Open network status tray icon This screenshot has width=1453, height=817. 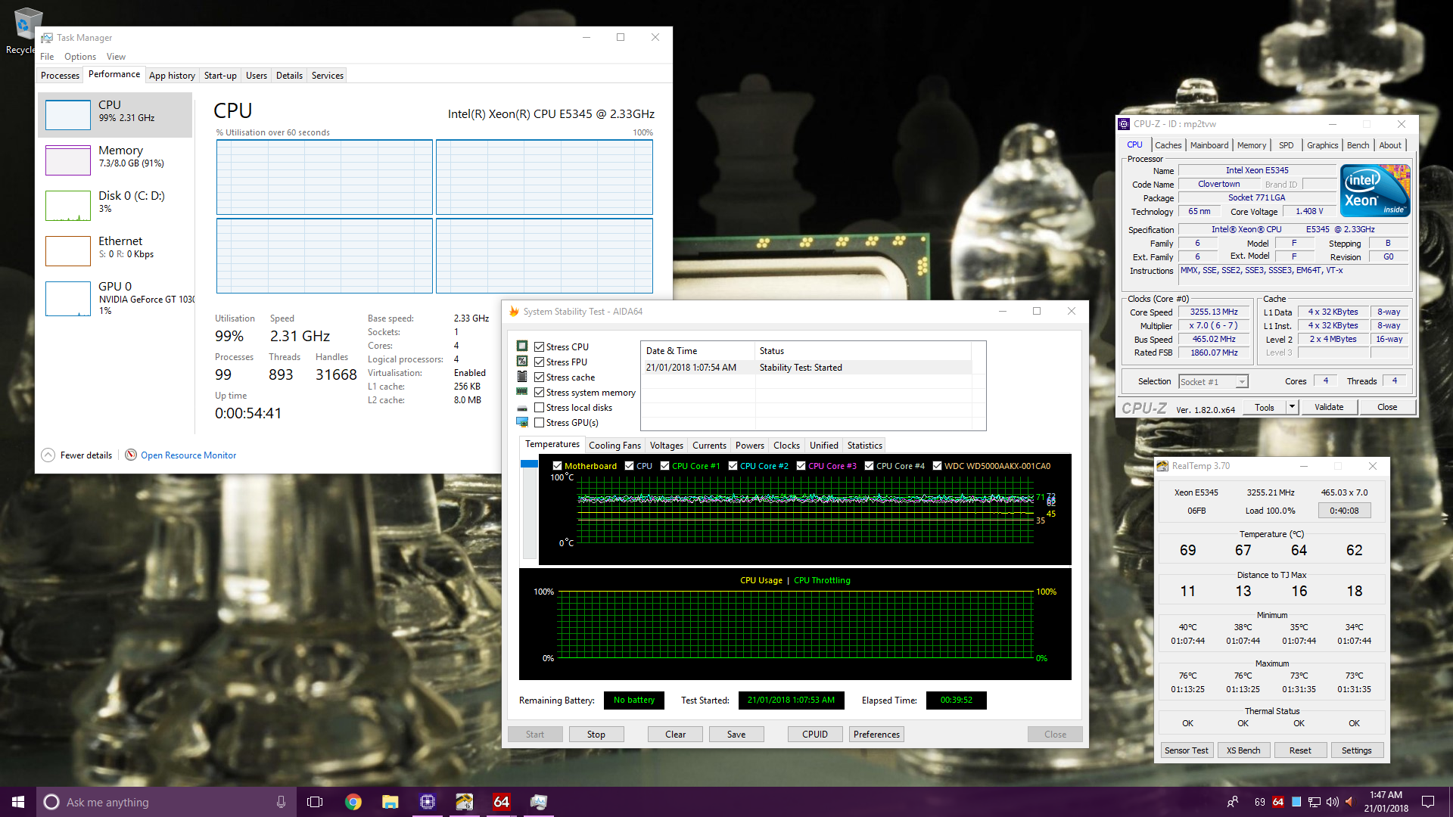[x=1315, y=802]
